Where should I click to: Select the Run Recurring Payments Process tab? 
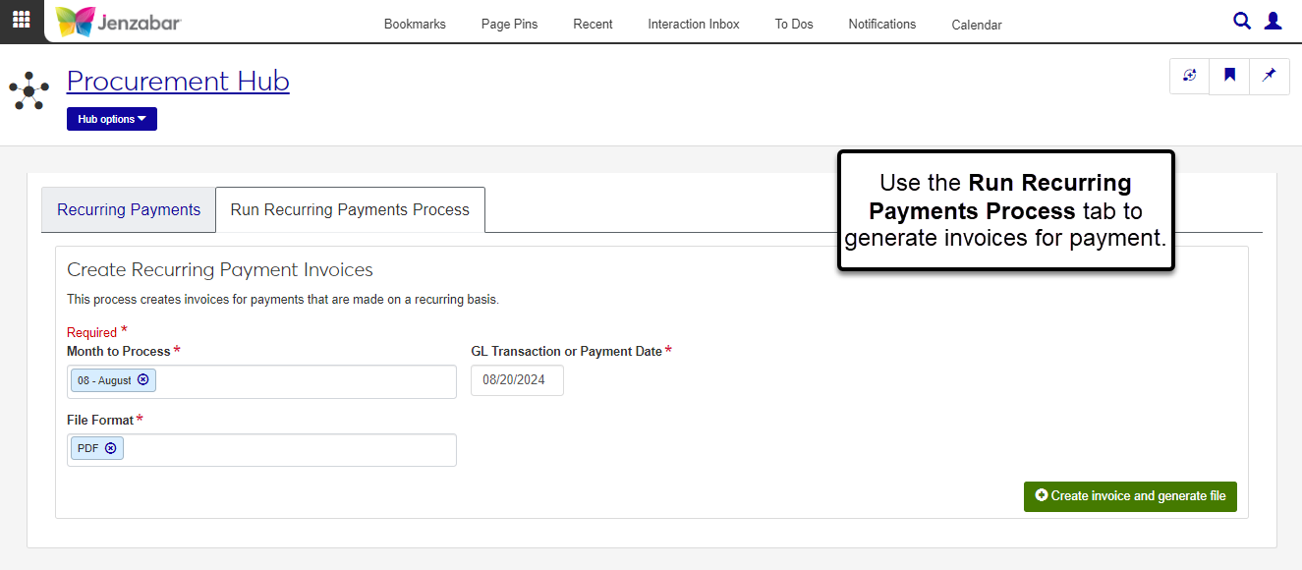(350, 209)
